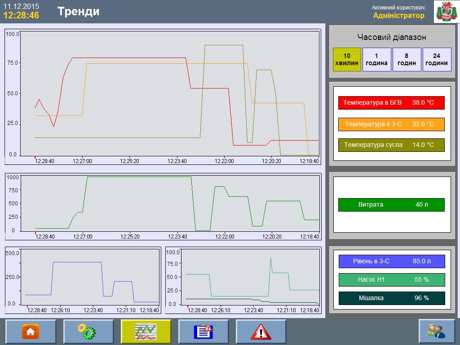Click the brewery logo in the header

click(x=446, y=12)
